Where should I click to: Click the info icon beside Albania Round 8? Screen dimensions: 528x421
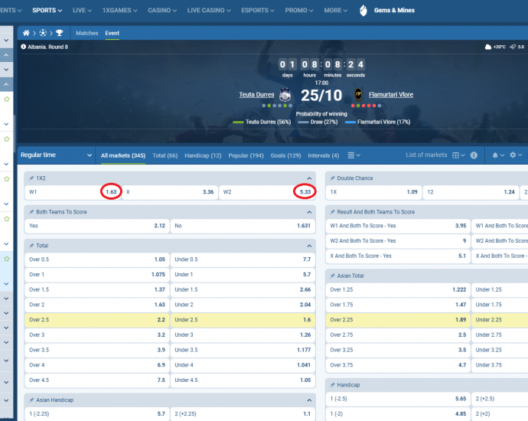coord(23,47)
